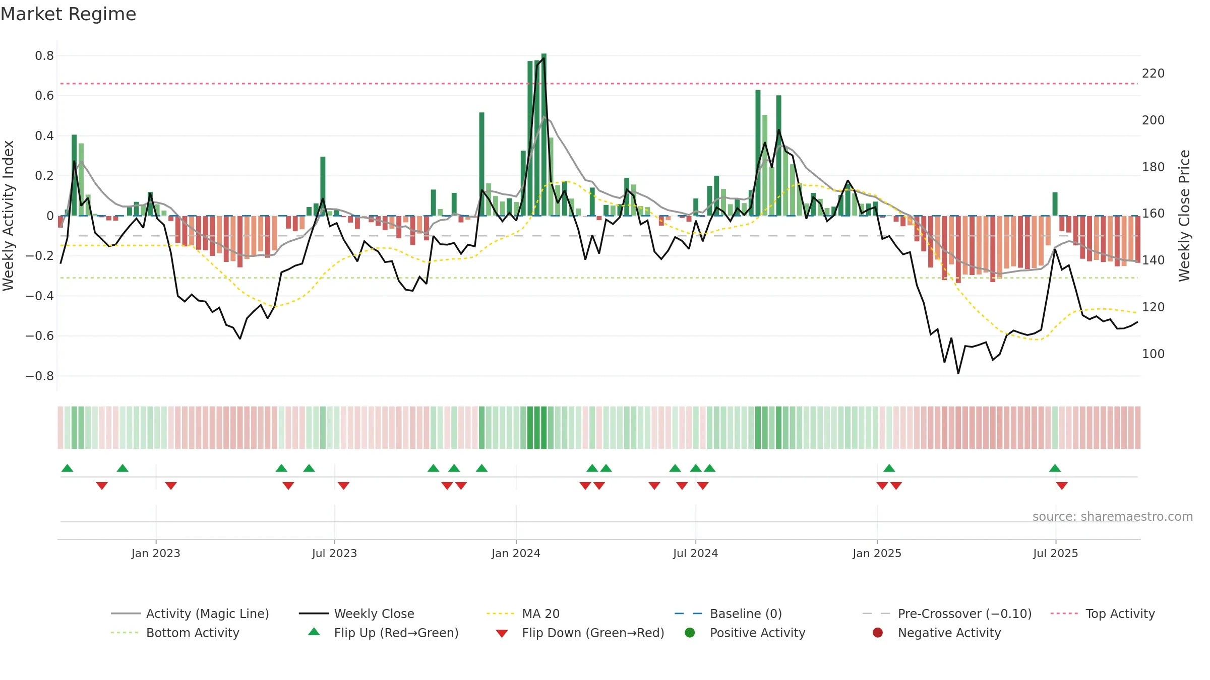Image resolution: width=1210 pixels, height=680 pixels.
Task: Open the source: sharemaestro.com credit
Action: 1112,516
